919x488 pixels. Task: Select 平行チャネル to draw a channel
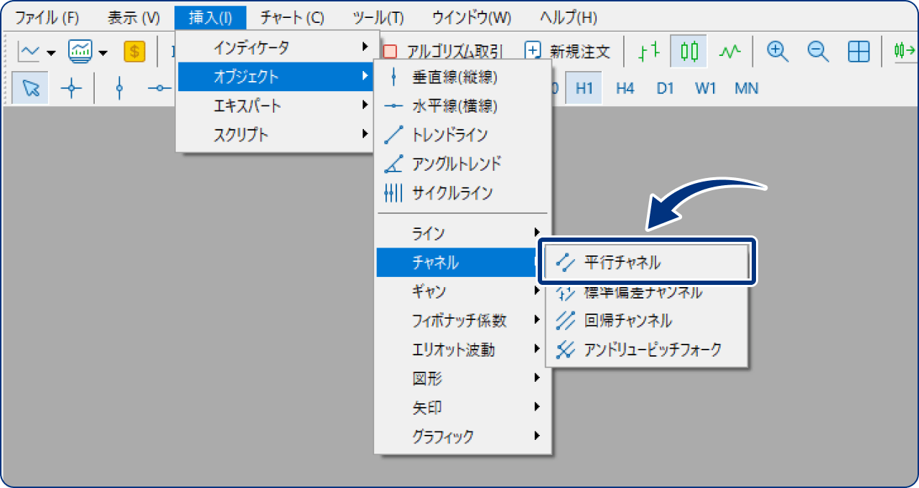(x=622, y=262)
